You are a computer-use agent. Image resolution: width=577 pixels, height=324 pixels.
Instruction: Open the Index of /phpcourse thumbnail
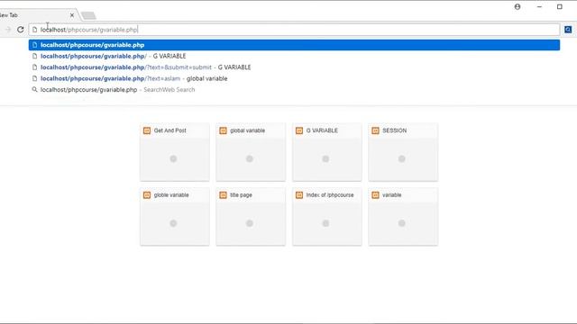(326, 216)
